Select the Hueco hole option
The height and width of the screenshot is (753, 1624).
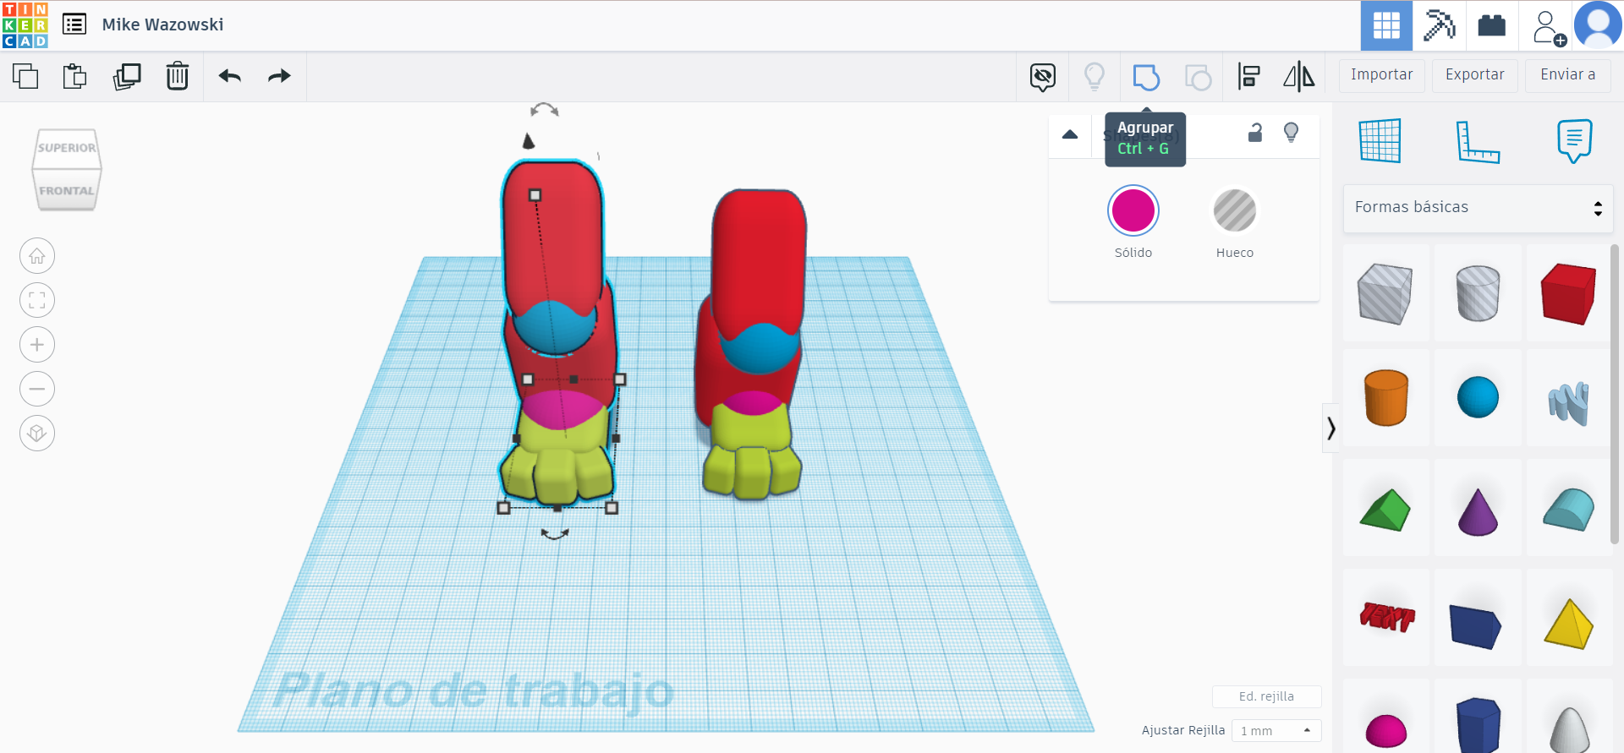click(1235, 210)
